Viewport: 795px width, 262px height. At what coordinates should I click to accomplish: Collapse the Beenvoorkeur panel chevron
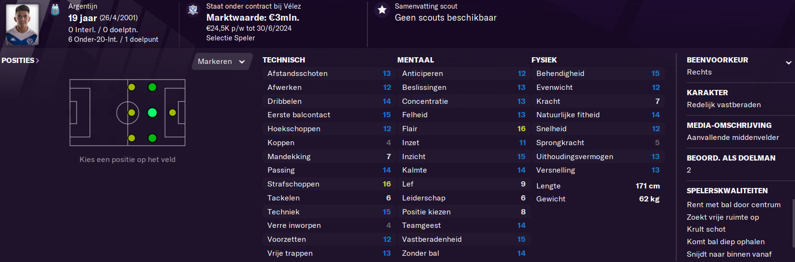pyautogui.click(x=789, y=62)
